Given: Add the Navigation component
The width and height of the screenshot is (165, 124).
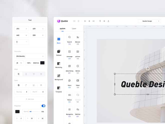Looking at the screenshot, I should pos(69,109).
